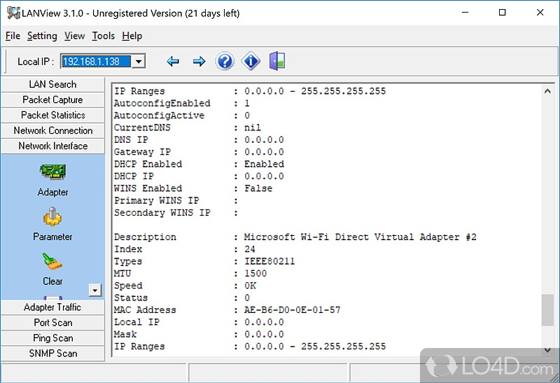The width and height of the screenshot is (560, 383).
Task: Click the exit door icon
Action: (277, 62)
